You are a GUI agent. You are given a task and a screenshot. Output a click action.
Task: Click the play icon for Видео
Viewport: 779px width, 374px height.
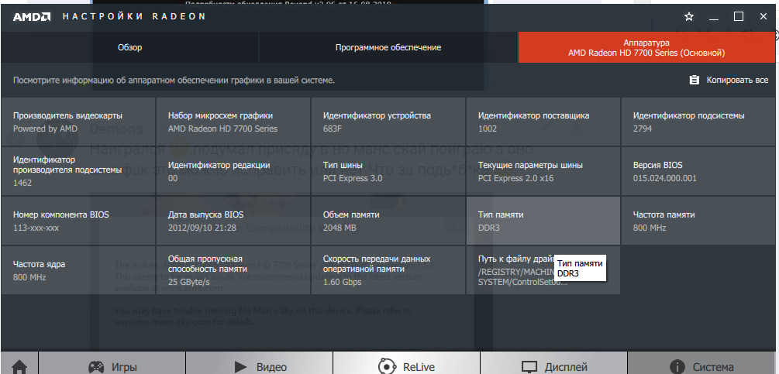click(241, 367)
